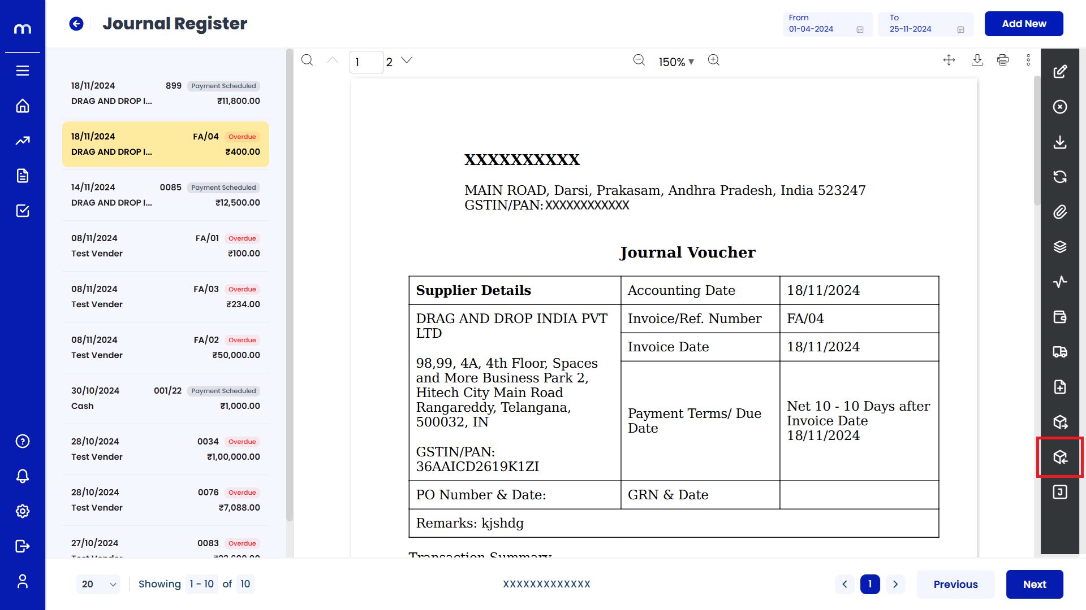Click the edit pencil icon in right panel
The height and width of the screenshot is (610, 1086).
1060,72
